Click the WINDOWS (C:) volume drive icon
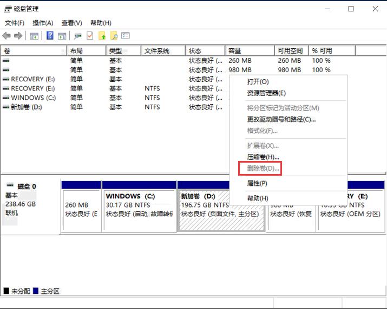 [x=6, y=98]
